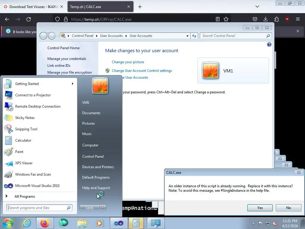Click Control Panel help icon
The height and width of the screenshot is (229, 305).
pyautogui.click(x=269, y=45)
